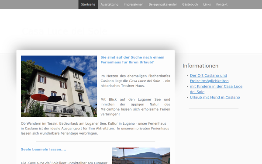
Task: Open the Gästebuch page
Action: pos(190,4)
